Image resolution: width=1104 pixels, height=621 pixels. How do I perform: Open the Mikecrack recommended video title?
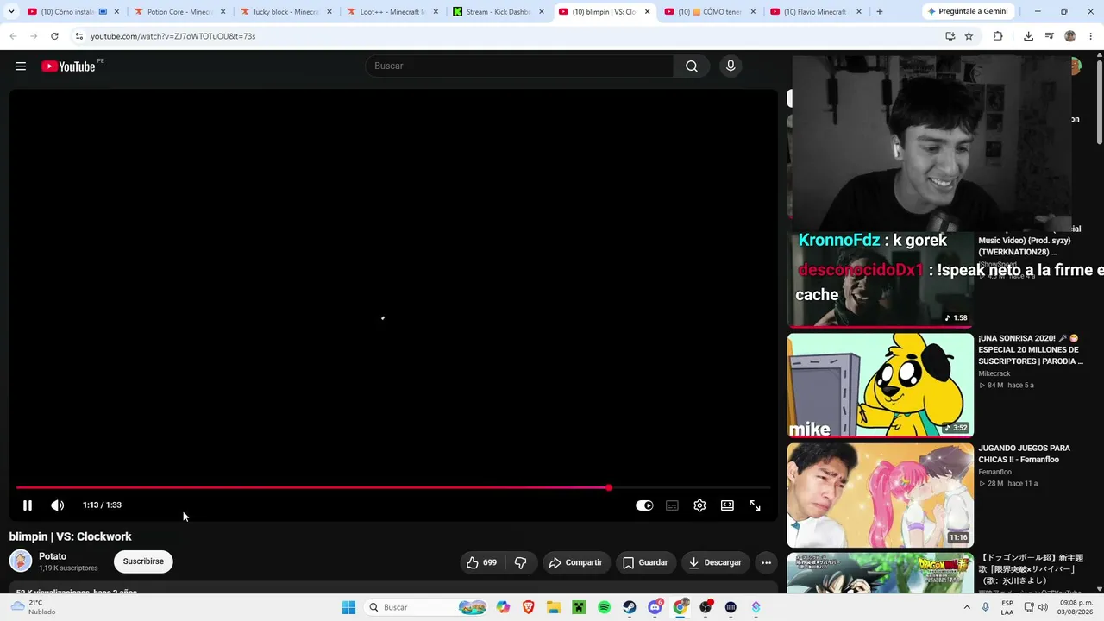click(1031, 349)
